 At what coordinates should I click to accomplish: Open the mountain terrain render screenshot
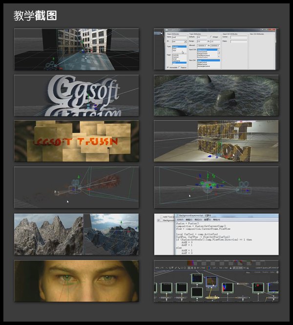tap(76, 234)
